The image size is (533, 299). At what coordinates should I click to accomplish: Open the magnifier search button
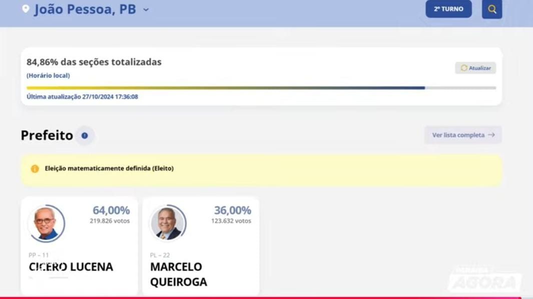[492, 9]
